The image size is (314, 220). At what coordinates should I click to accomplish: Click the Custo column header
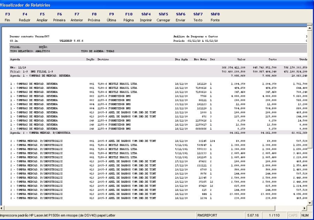pos(272,59)
